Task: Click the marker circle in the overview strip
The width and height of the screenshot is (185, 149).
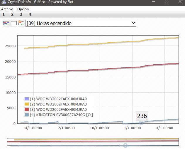Action: 125,145
